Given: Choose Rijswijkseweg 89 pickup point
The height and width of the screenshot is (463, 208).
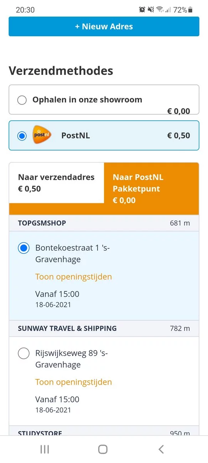Looking at the screenshot, I should click(24, 353).
